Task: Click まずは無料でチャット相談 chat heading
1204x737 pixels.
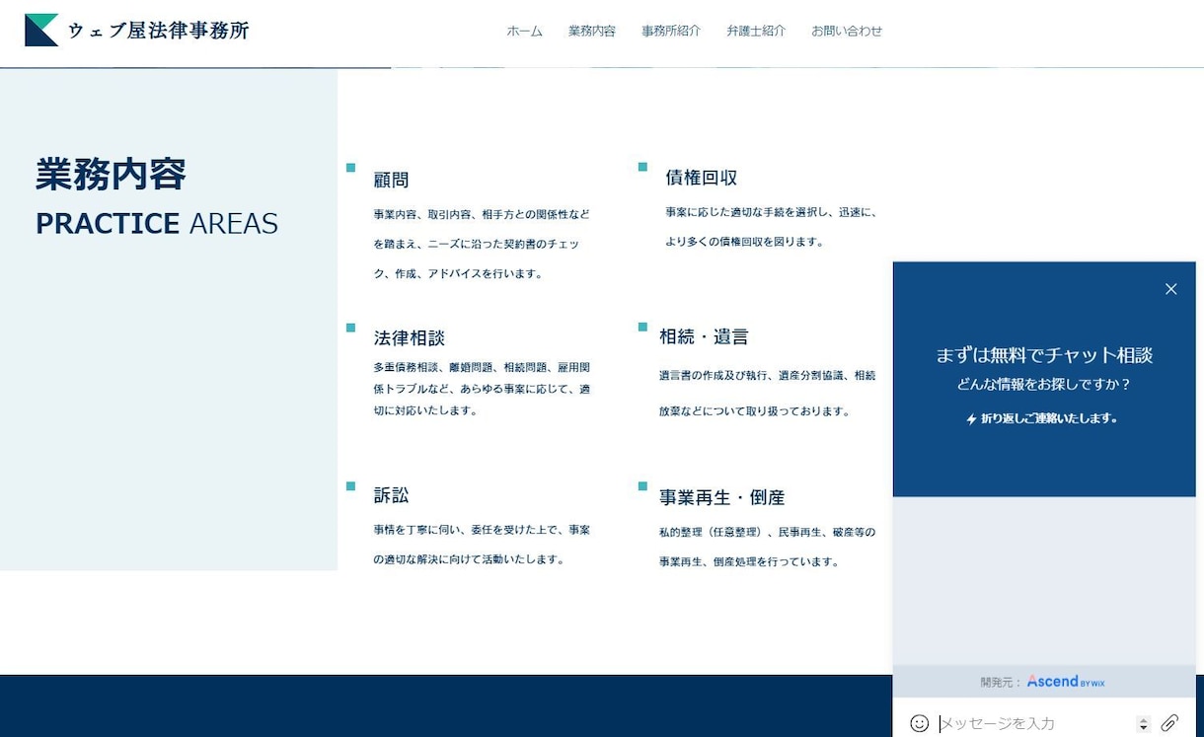Action: [x=1044, y=355]
